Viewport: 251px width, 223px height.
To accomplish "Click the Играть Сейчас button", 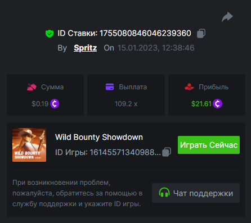I will tap(209, 145).
